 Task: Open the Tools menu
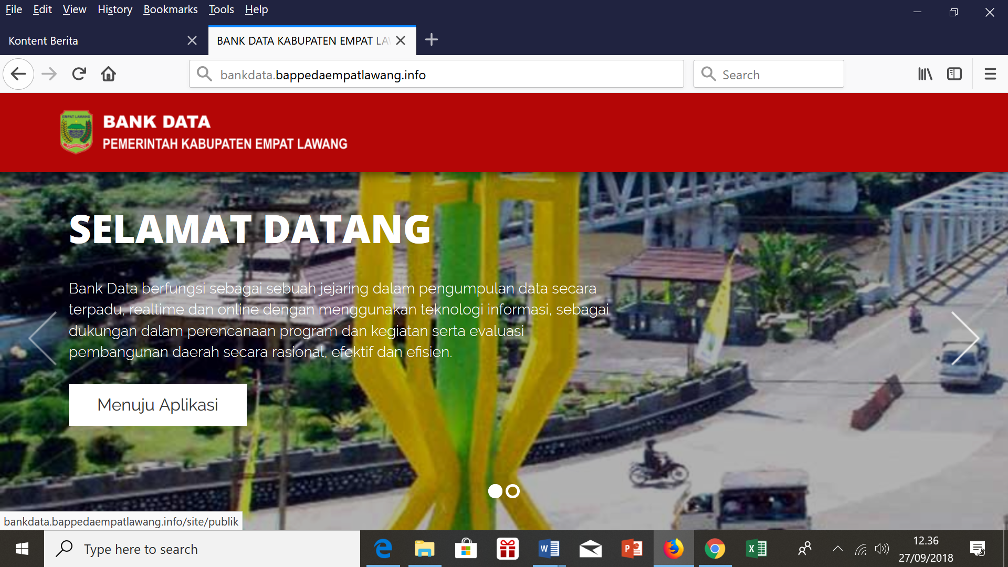tap(222, 9)
